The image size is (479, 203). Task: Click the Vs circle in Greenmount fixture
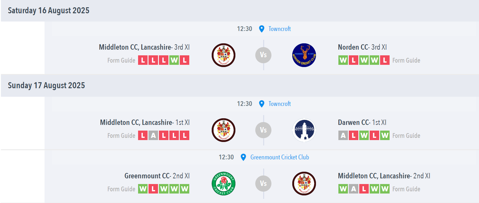point(263,184)
